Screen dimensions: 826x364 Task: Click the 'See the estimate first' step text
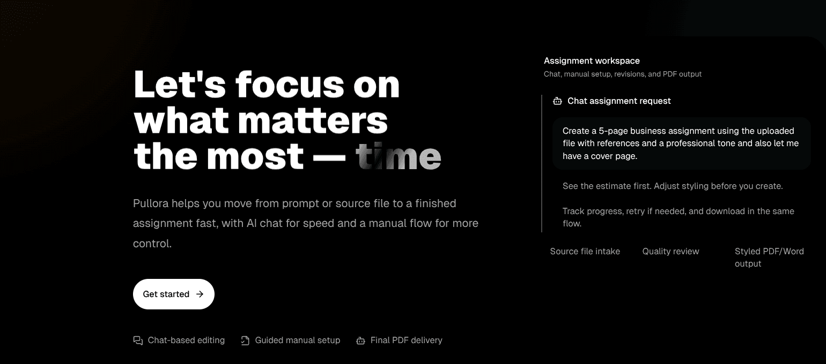pyautogui.click(x=673, y=186)
